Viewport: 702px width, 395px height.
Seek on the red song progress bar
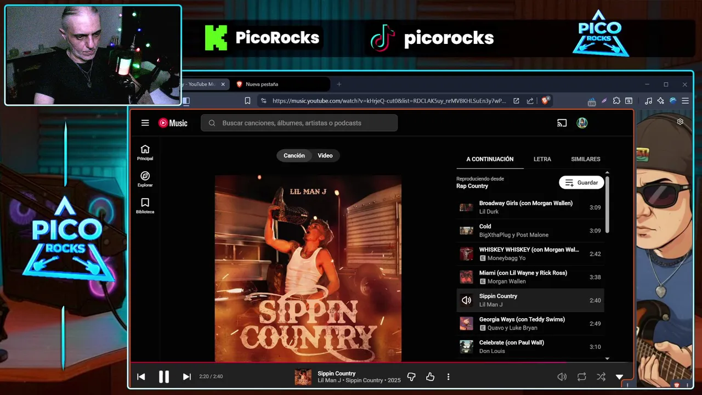[382, 363]
